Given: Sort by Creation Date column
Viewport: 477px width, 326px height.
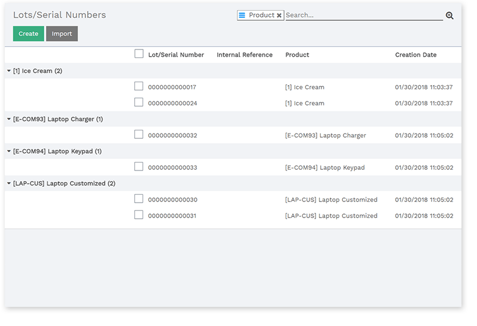Looking at the screenshot, I should coord(416,55).
